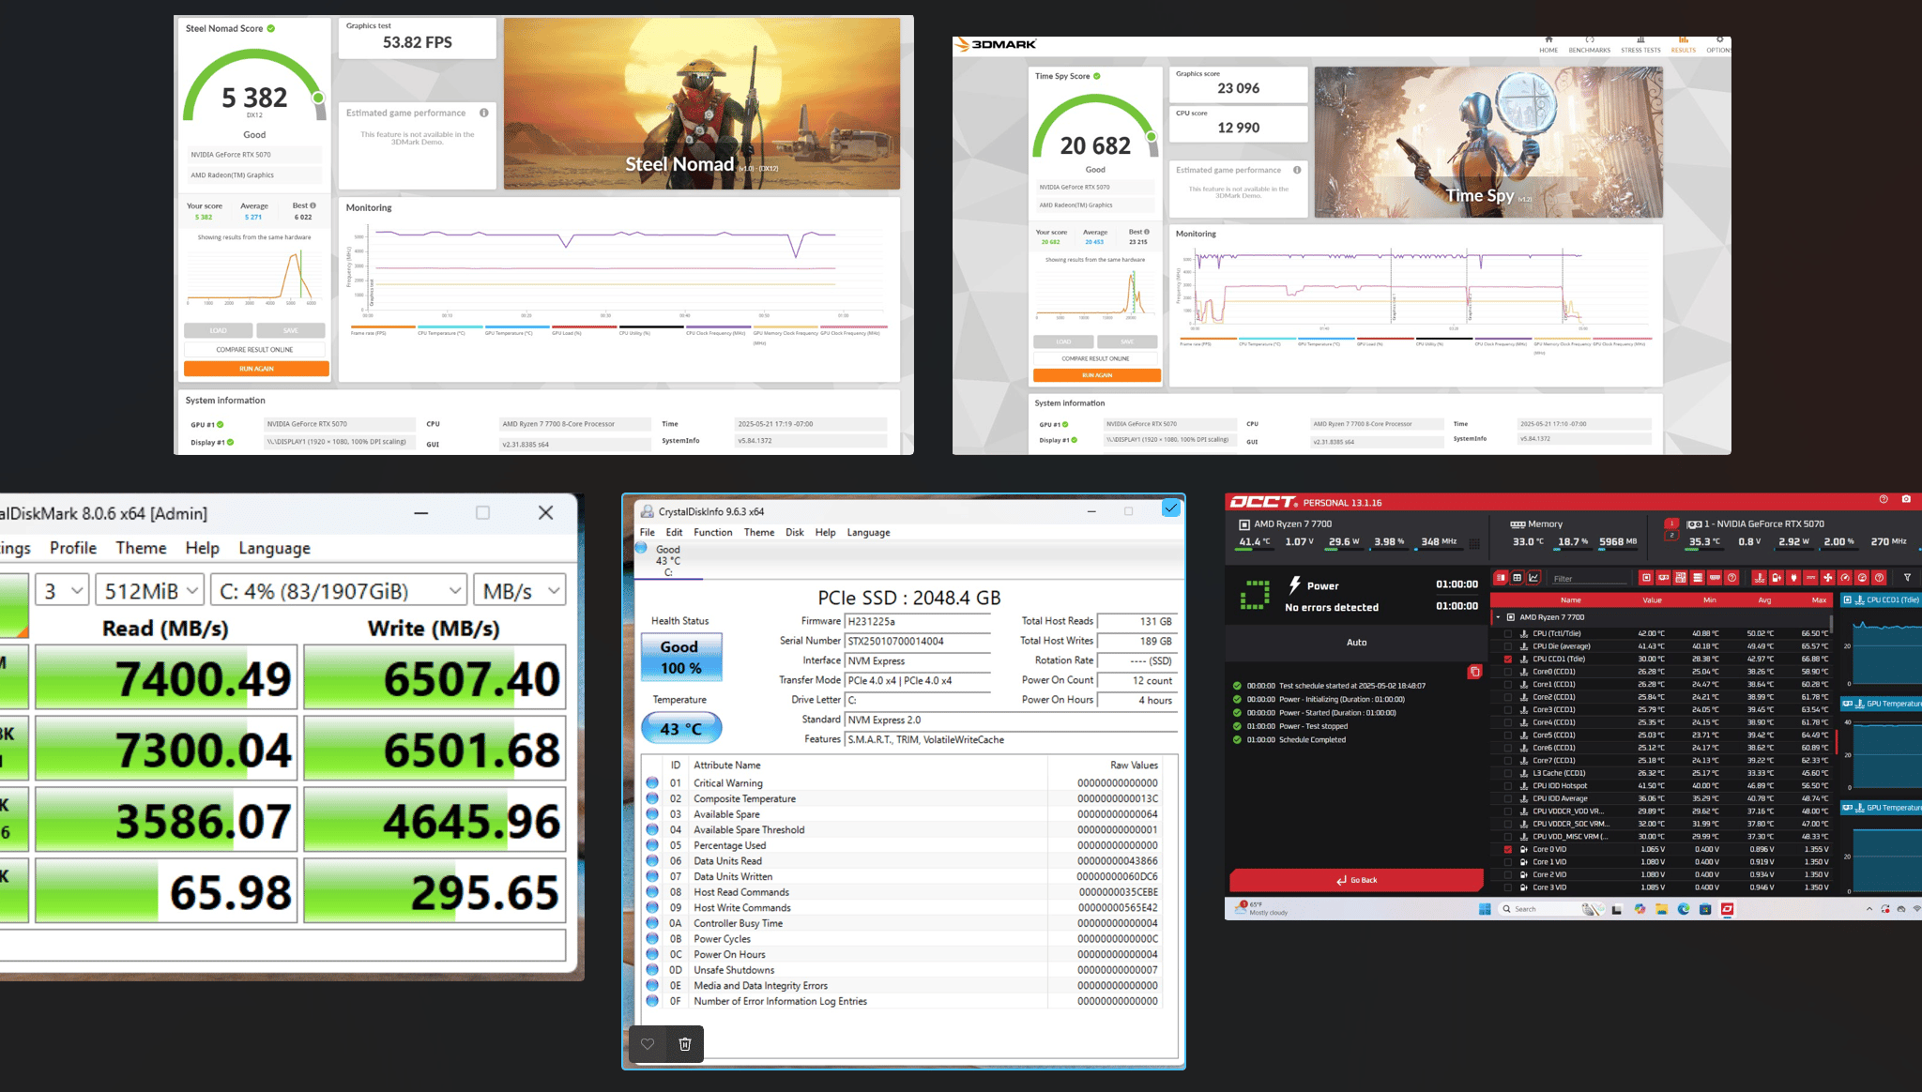Toggle OCCT storage sensor filter icon
1922x1092 pixels.
(x=1698, y=578)
